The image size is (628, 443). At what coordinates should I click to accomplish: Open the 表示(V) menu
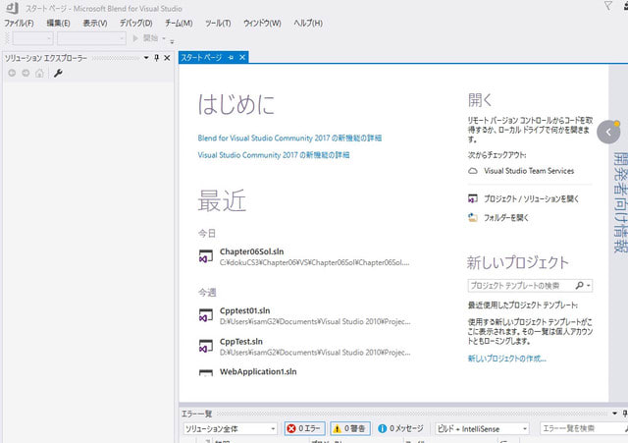pos(95,24)
